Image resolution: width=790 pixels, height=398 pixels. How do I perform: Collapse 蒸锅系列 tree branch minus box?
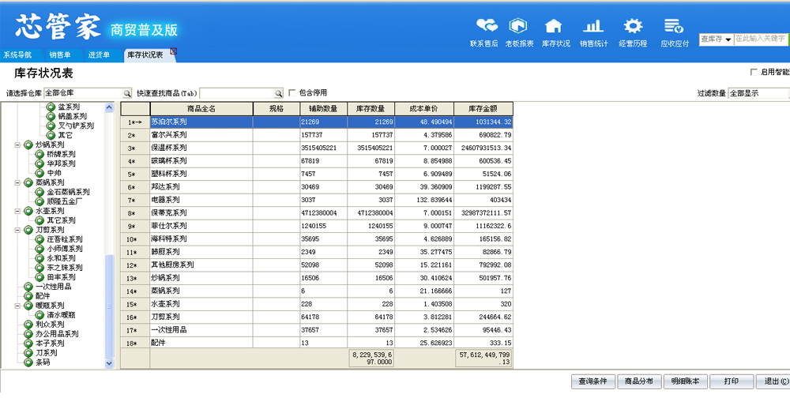pyautogui.click(x=17, y=182)
